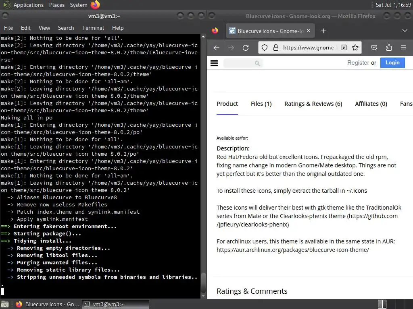The height and width of the screenshot is (309, 413).
Task: Switch to vm3@vm3:~ taskbar entry
Action: click(x=115, y=304)
